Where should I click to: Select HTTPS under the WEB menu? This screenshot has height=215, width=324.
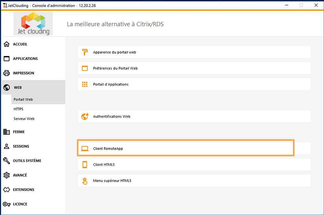coord(18,109)
